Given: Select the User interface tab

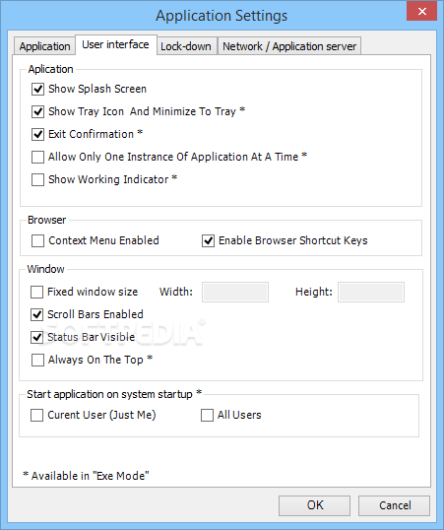Looking at the screenshot, I should point(115,44).
